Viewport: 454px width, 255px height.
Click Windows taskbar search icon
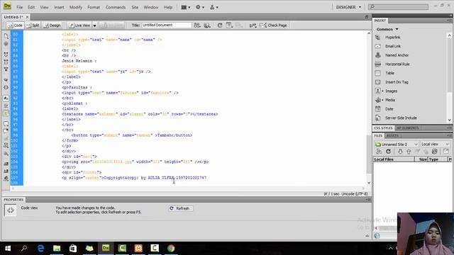point(24,248)
